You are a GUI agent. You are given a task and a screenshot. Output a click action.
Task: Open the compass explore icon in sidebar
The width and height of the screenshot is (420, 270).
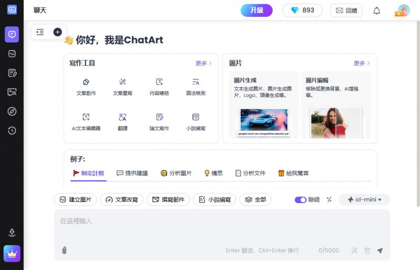click(12, 112)
